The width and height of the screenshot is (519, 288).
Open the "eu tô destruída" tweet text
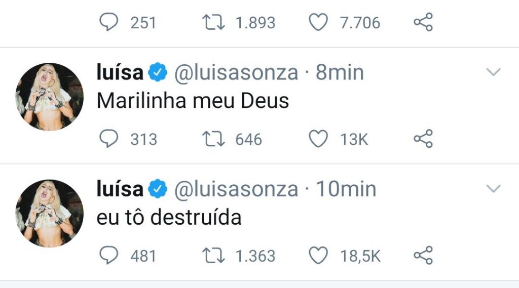tap(169, 217)
